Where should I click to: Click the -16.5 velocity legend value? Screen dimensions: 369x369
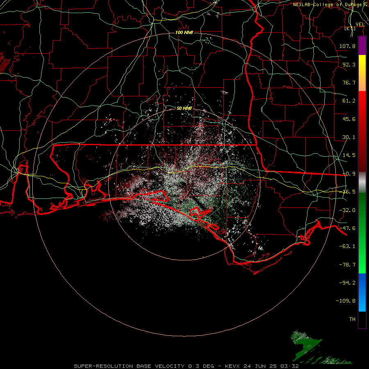point(349,192)
